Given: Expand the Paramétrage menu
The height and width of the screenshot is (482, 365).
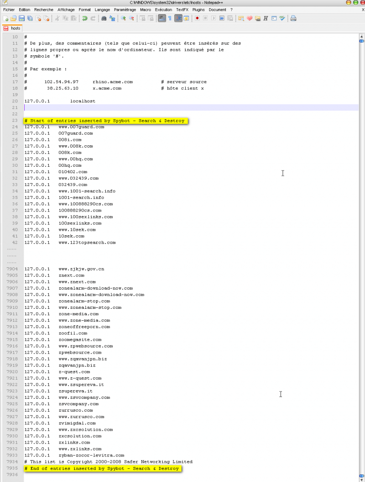Looking at the screenshot, I should coord(125,10).
